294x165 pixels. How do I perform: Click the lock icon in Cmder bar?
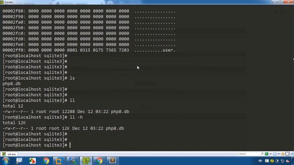[x=283, y=154]
